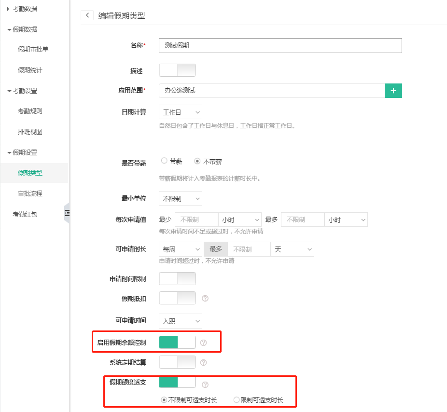Open the 可申请时间 dropdown showing 入职
This screenshot has width=447, height=412.
(x=181, y=321)
